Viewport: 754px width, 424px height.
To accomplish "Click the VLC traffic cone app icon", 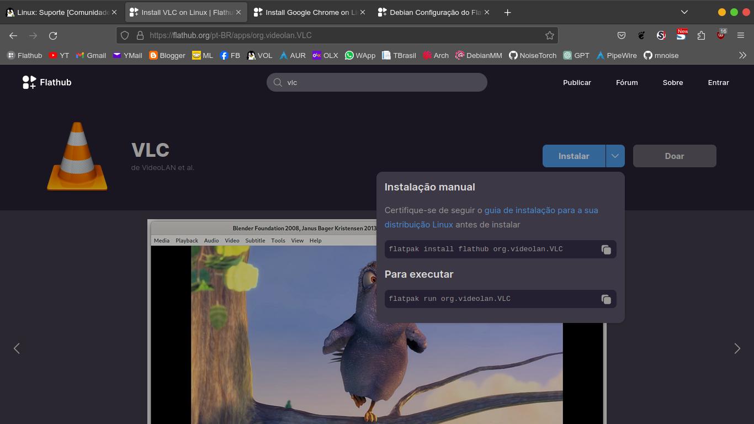I will (77, 156).
